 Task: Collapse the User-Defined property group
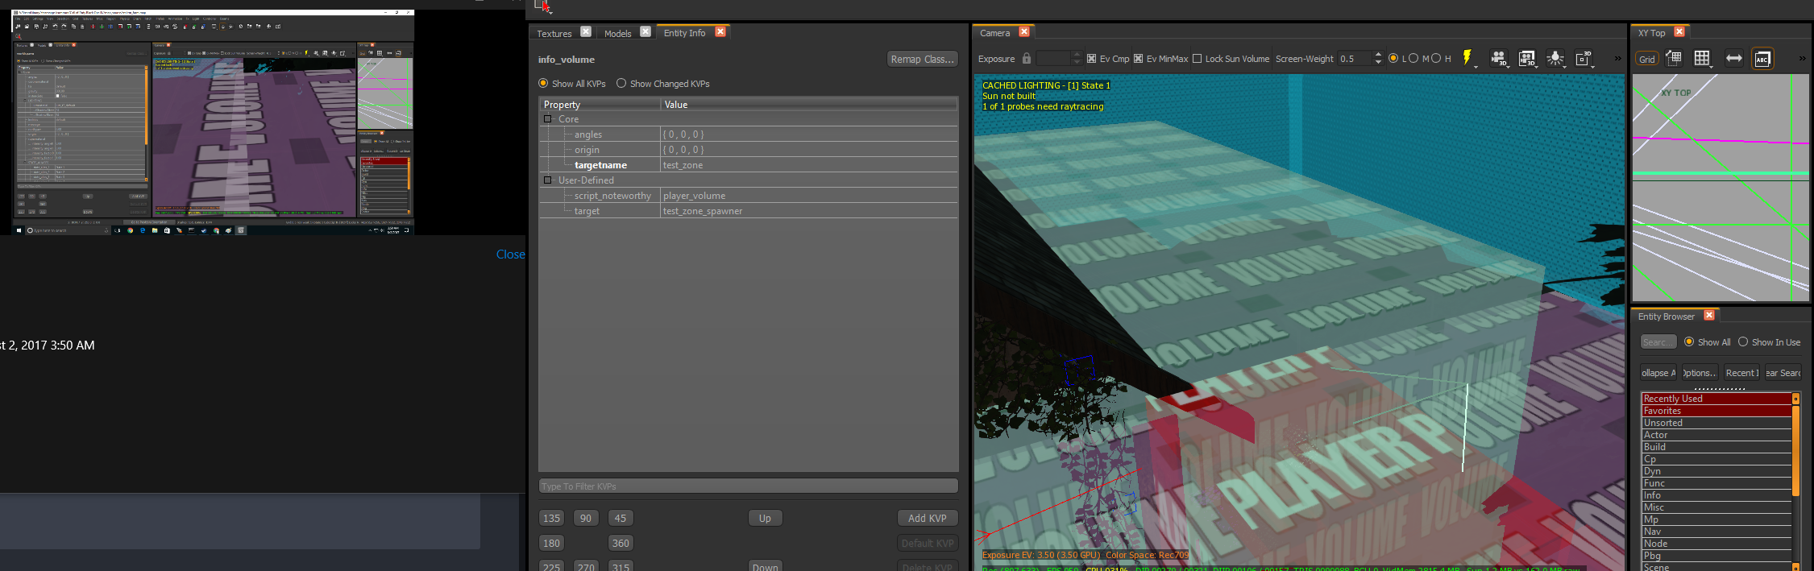pyautogui.click(x=548, y=180)
